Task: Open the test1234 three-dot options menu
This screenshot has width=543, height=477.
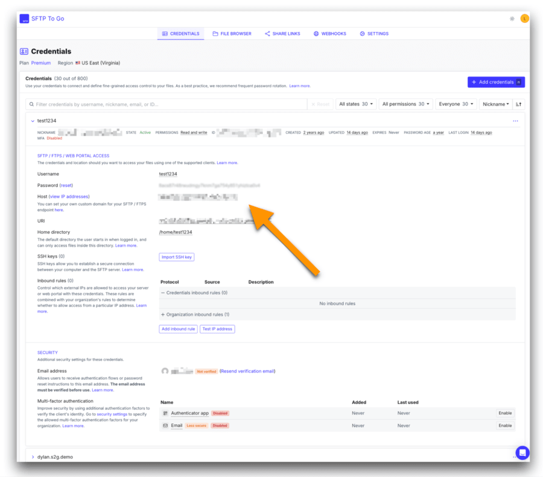Action: (515, 121)
